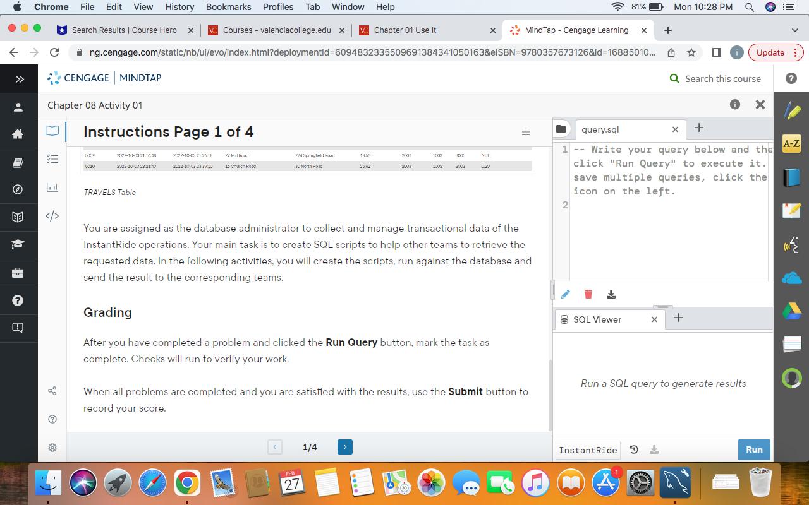Switch to Courses valenciacollege.edu tab
The width and height of the screenshot is (809, 505).
276,30
